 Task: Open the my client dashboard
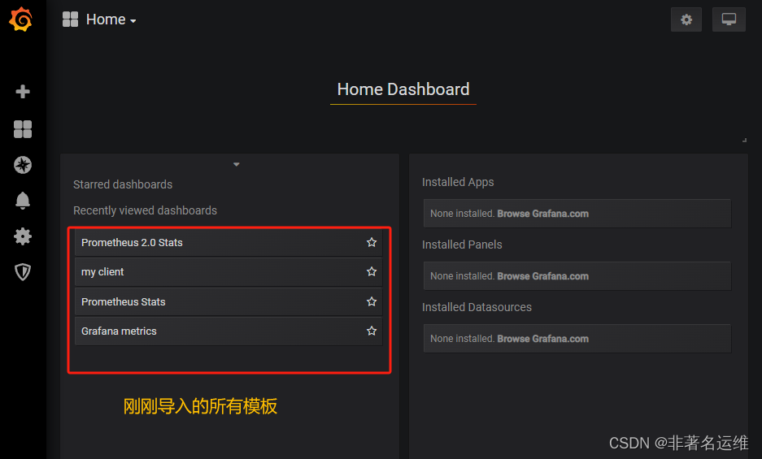pyautogui.click(x=229, y=272)
